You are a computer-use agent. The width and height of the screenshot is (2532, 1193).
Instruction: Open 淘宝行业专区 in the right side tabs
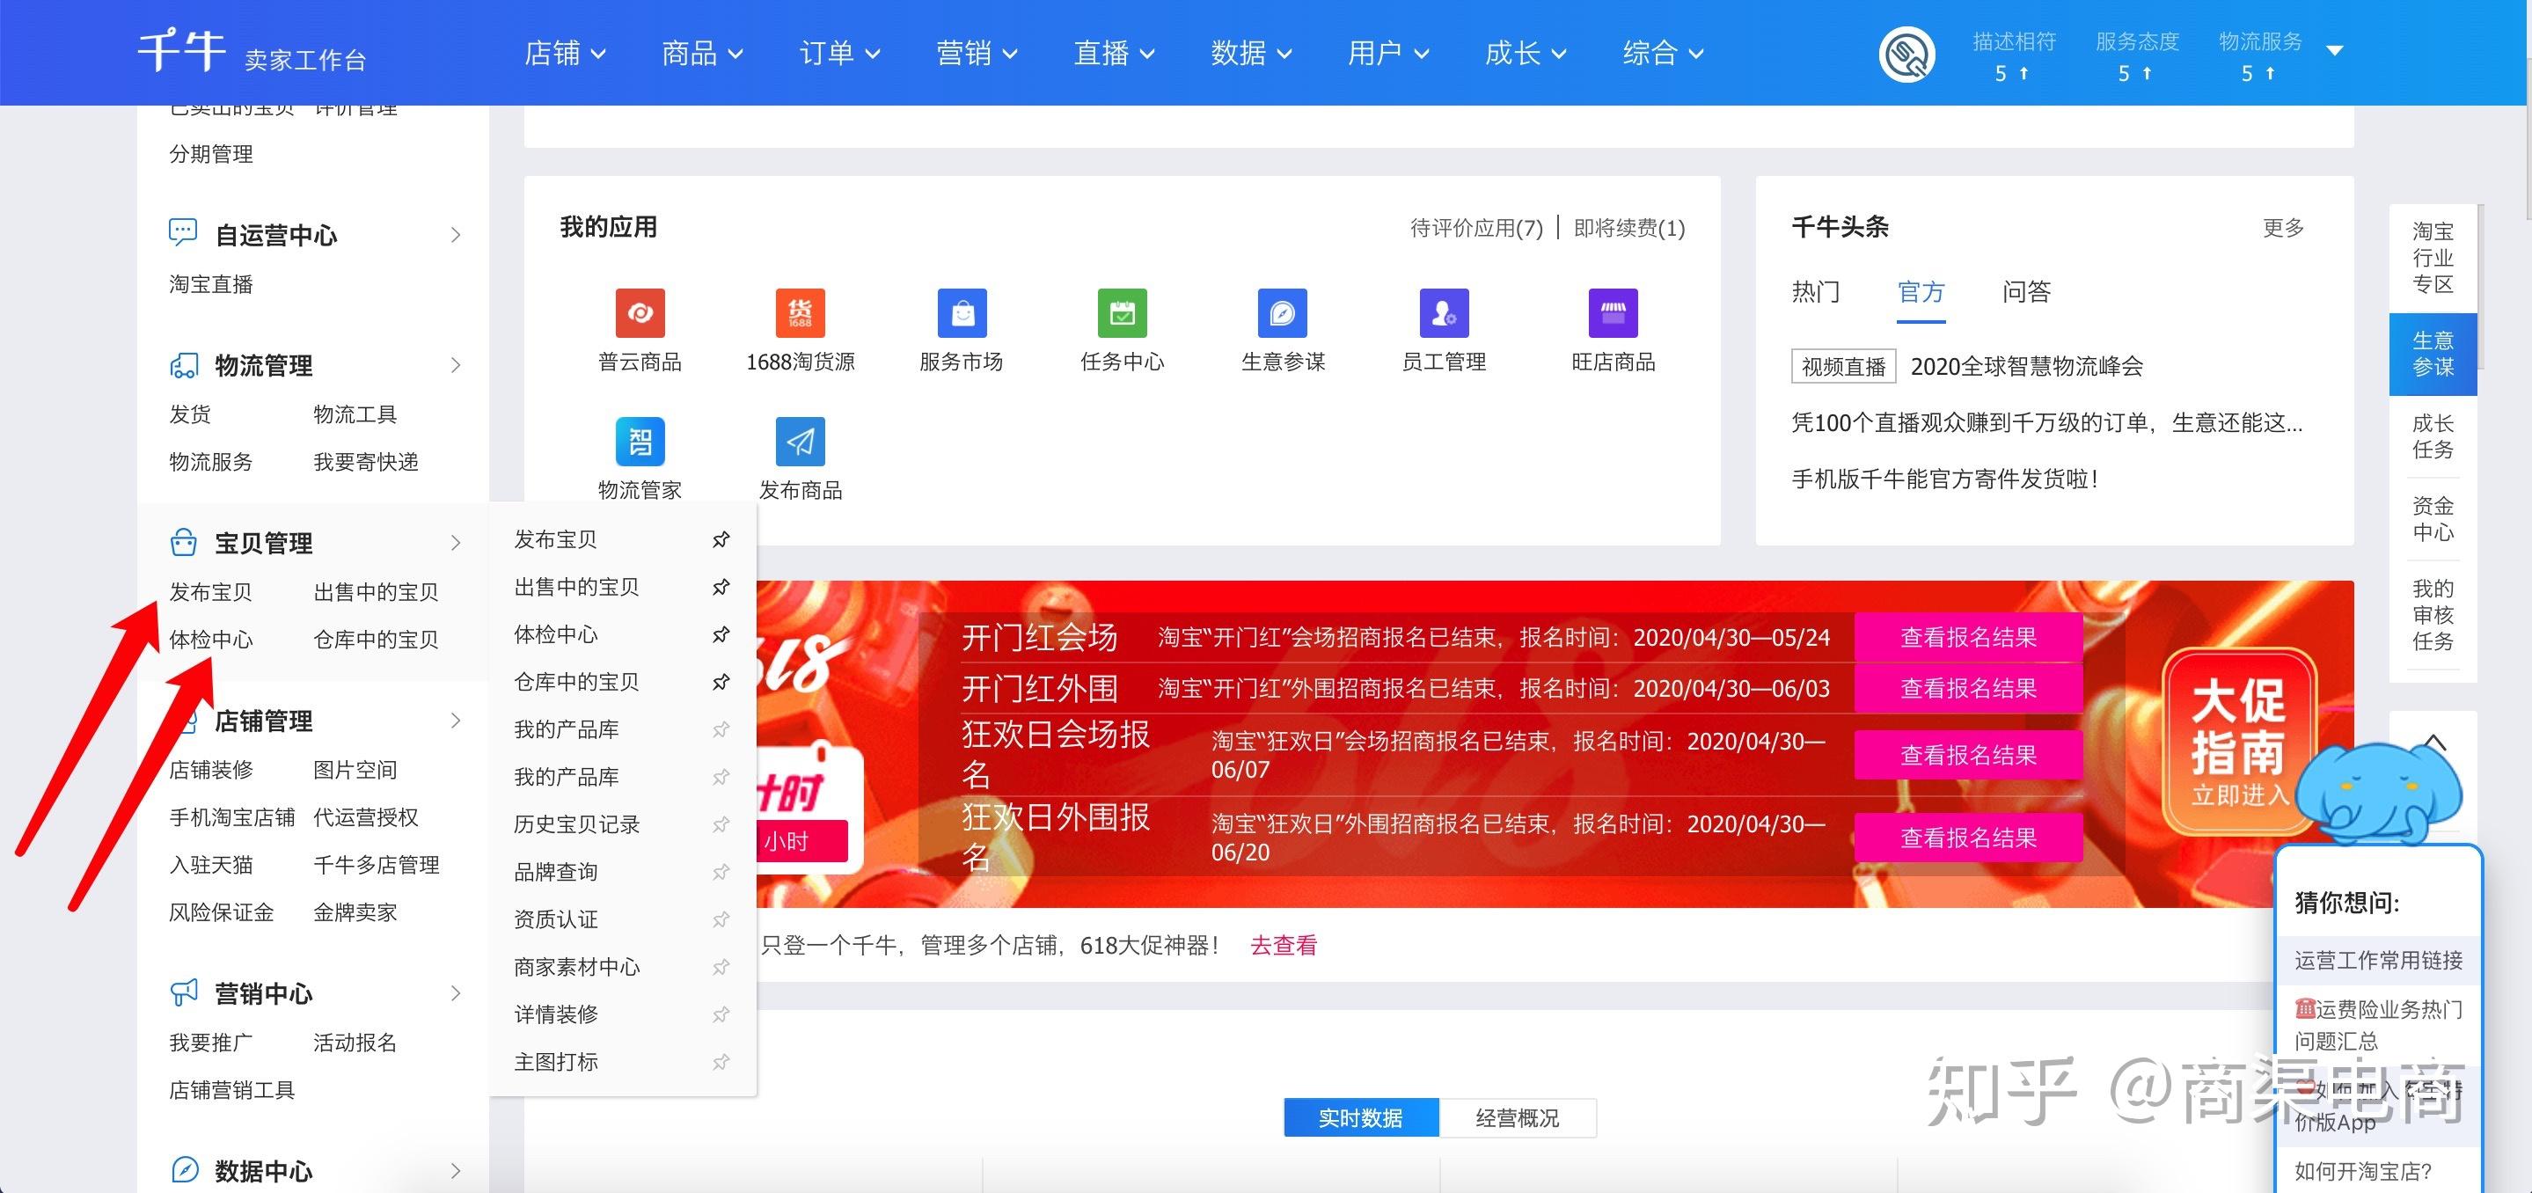tap(2433, 258)
